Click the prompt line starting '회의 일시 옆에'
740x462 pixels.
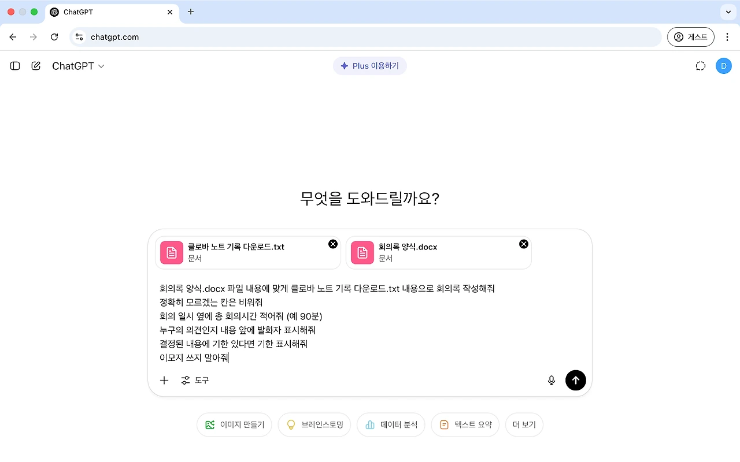(x=240, y=316)
